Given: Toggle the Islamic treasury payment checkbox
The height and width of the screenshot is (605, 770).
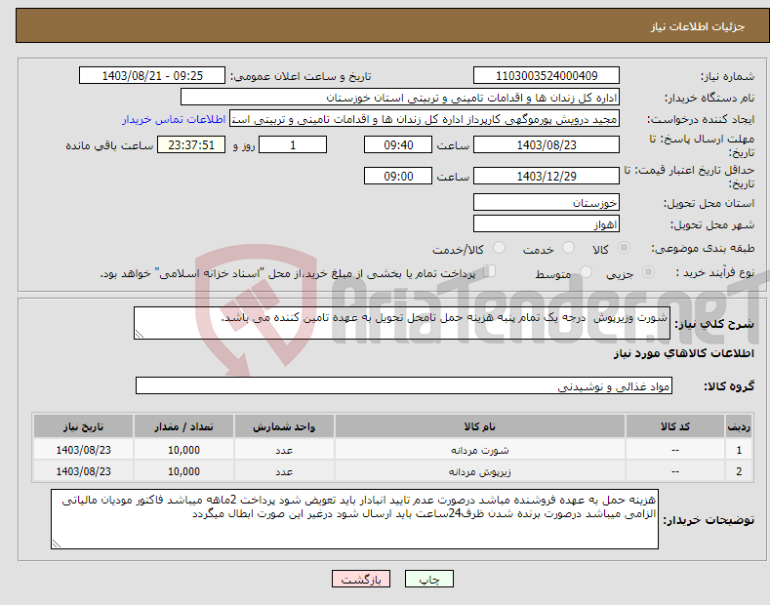Looking at the screenshot, I should coord(490,271).
